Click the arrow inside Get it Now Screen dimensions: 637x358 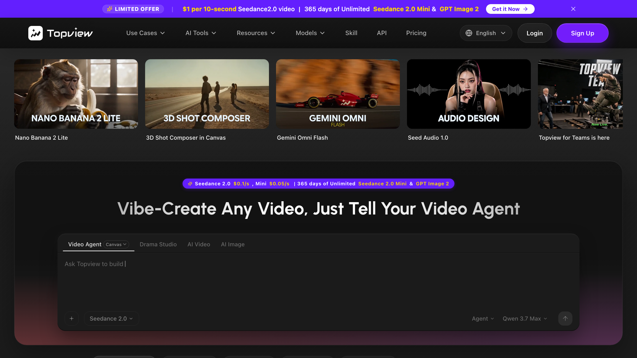click(x=525, y=9)
